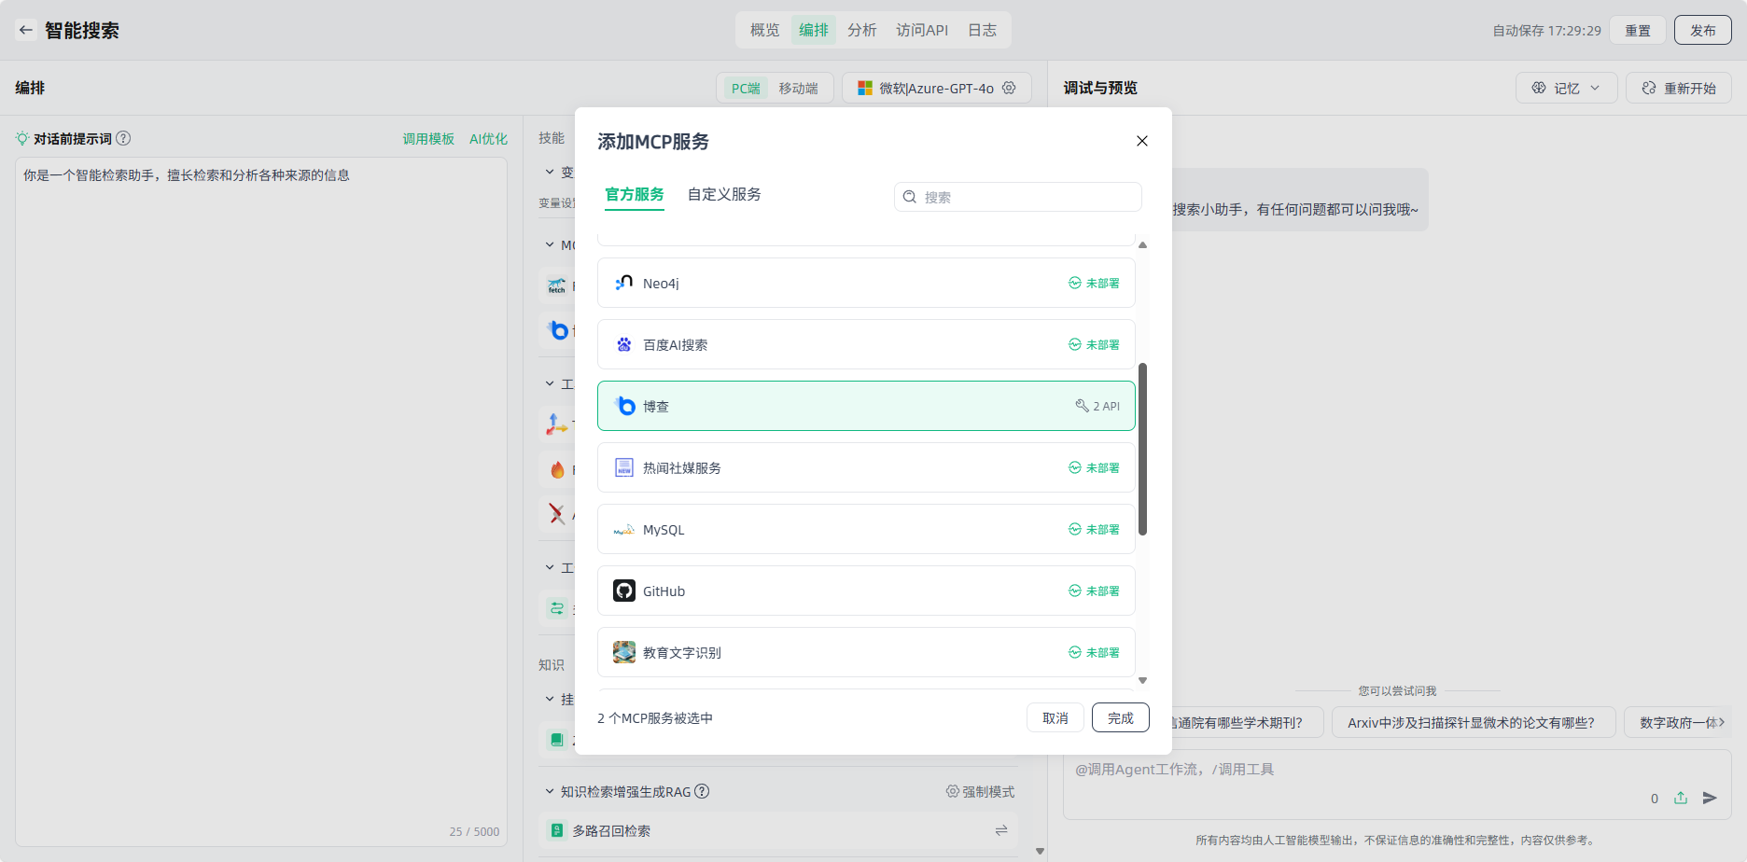1747x862 pixels.
Task: Select the Neo4j service row
Action: 866,283
